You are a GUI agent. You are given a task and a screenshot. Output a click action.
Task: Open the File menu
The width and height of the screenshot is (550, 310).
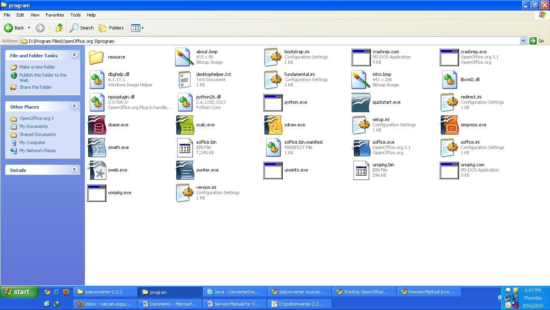[x=7, y=15]
